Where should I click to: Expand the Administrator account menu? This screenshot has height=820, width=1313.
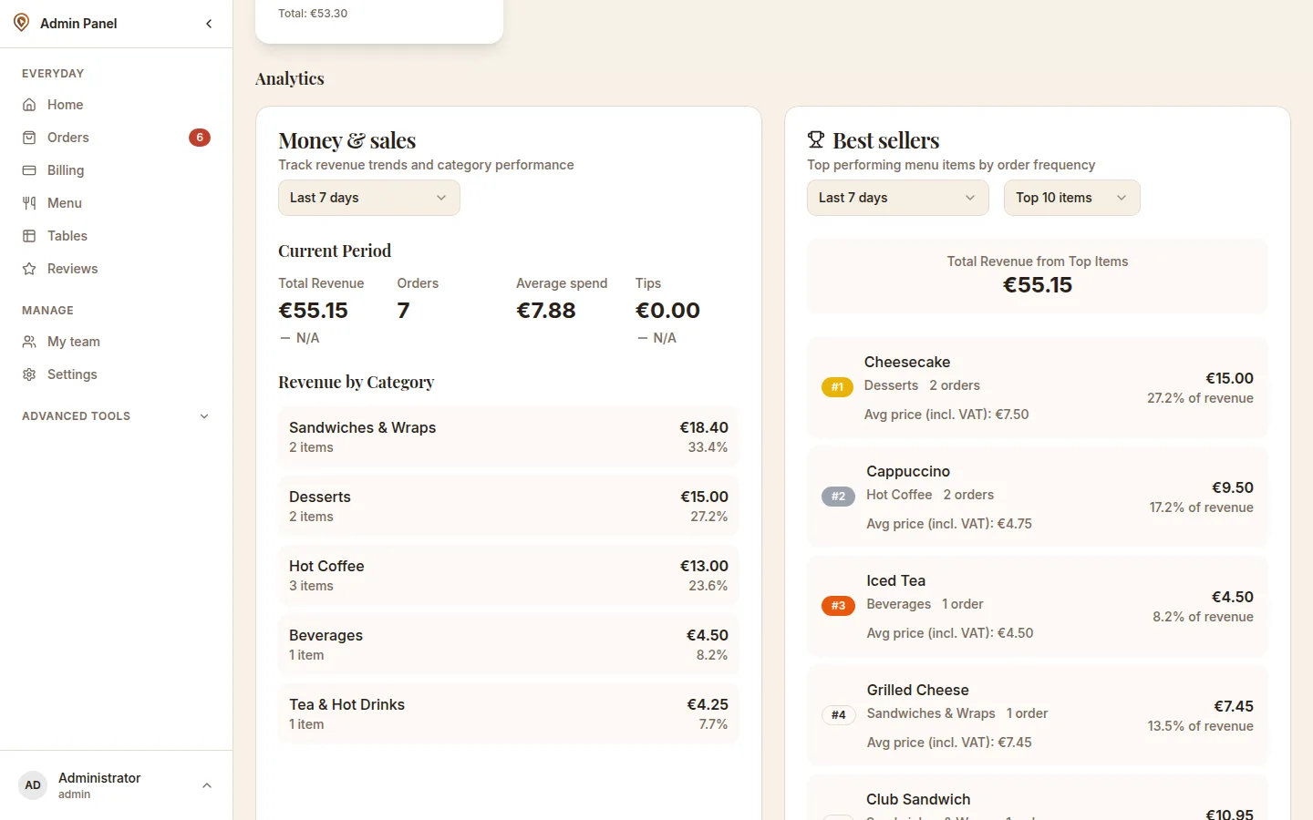pos(116,785)
